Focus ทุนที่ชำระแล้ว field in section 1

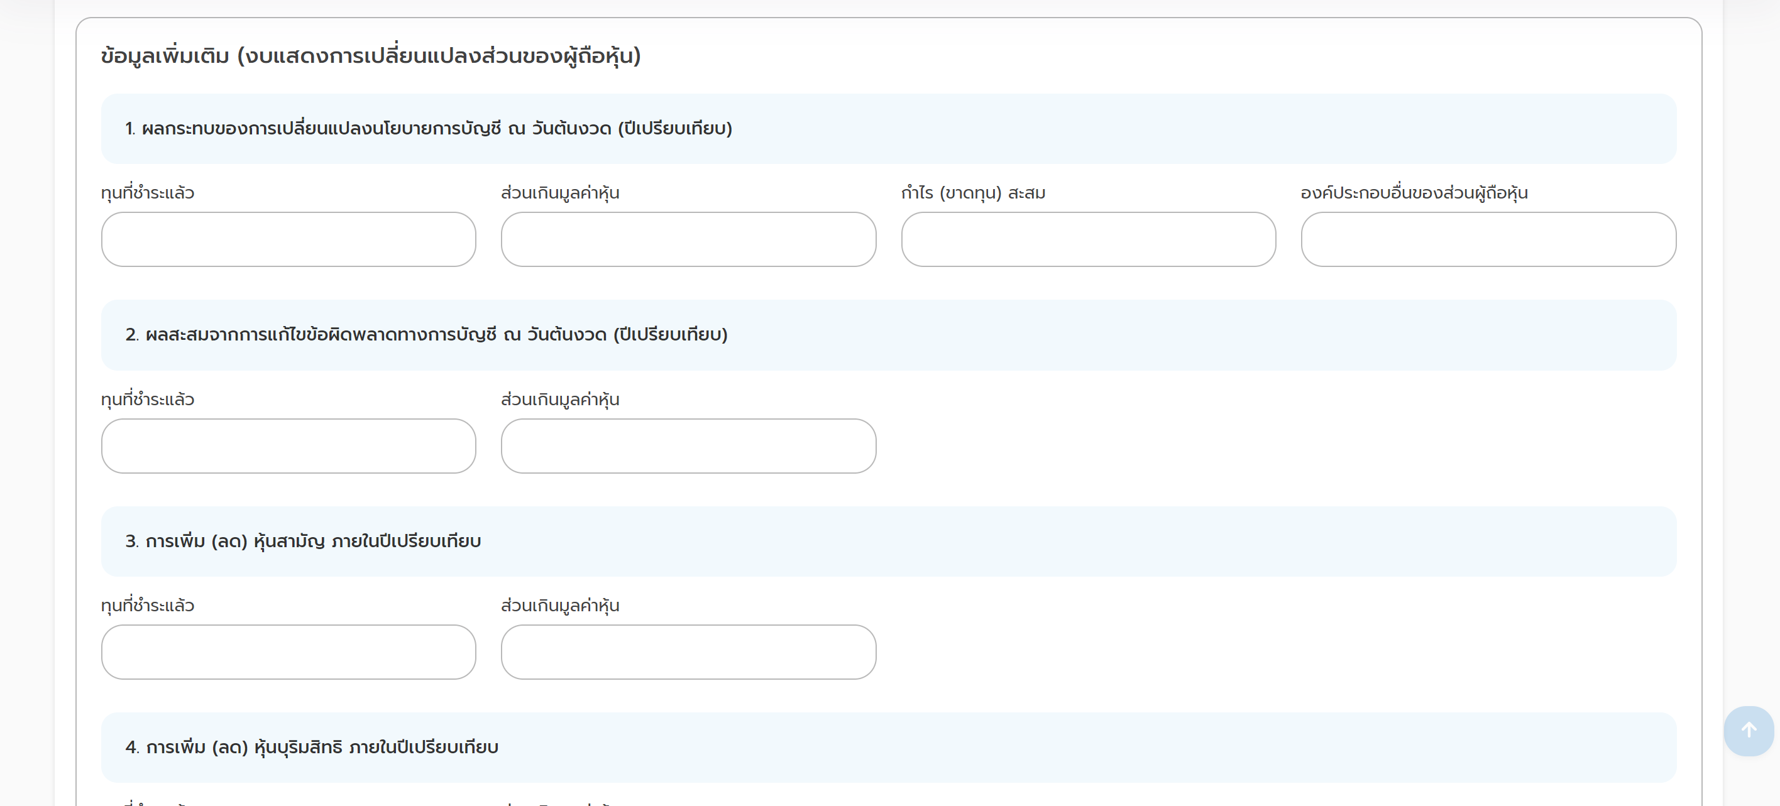coord(288,239)
